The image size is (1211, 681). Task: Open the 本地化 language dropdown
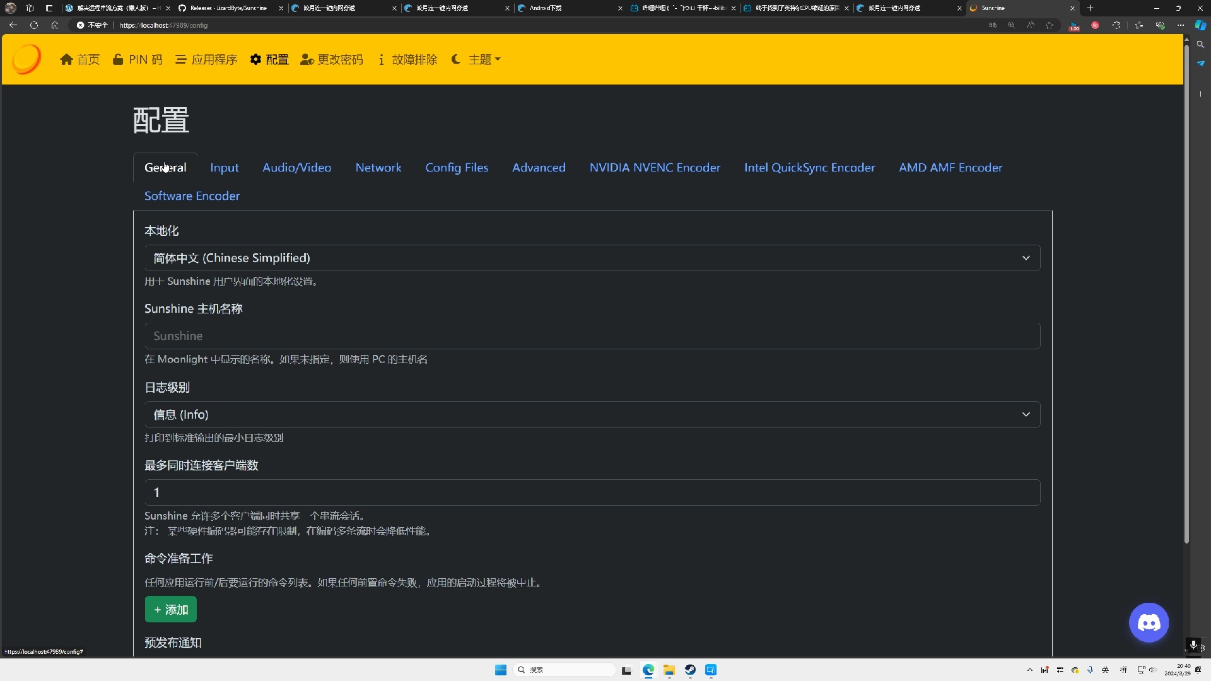pos(592,258)
